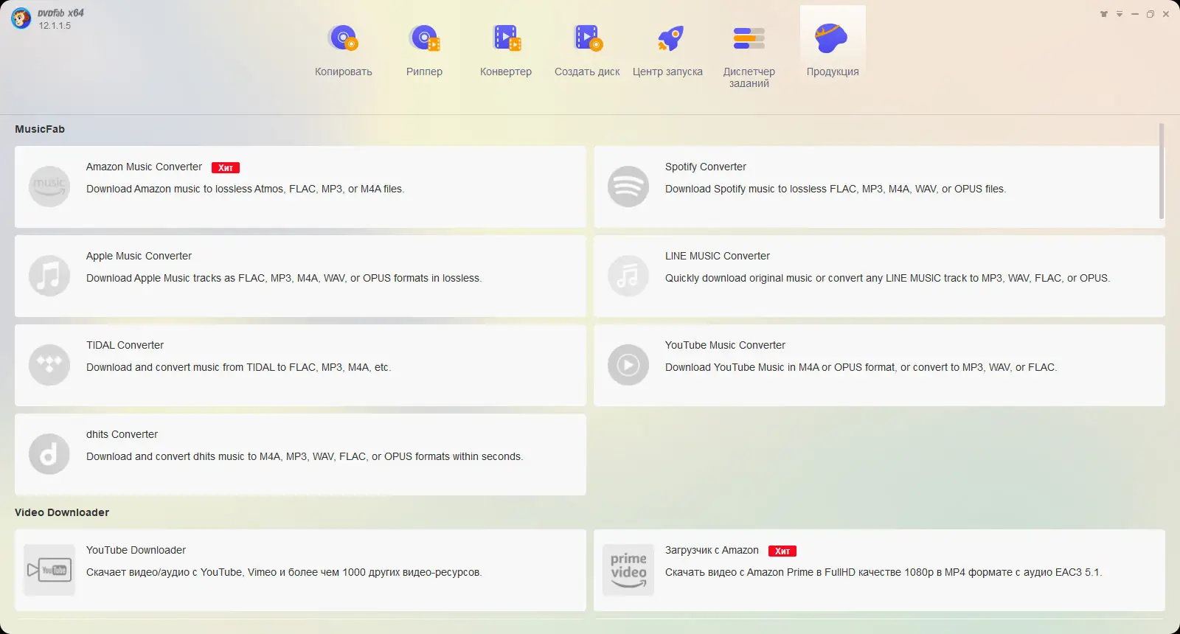The width and height of the screenshot is (1180, 634).
Task: Open YouTube Downloader title
Action: click(136, 550)
